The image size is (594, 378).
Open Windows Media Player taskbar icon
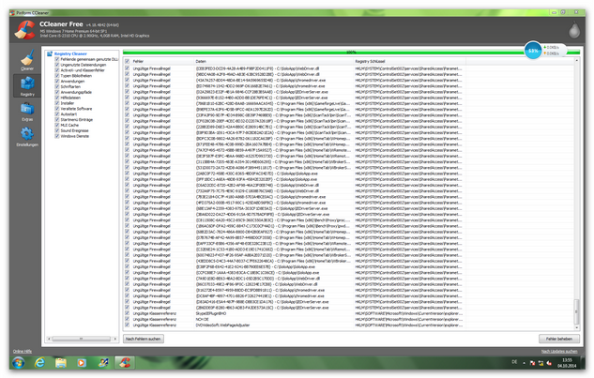pyautogui.click(x=82, y=362)
